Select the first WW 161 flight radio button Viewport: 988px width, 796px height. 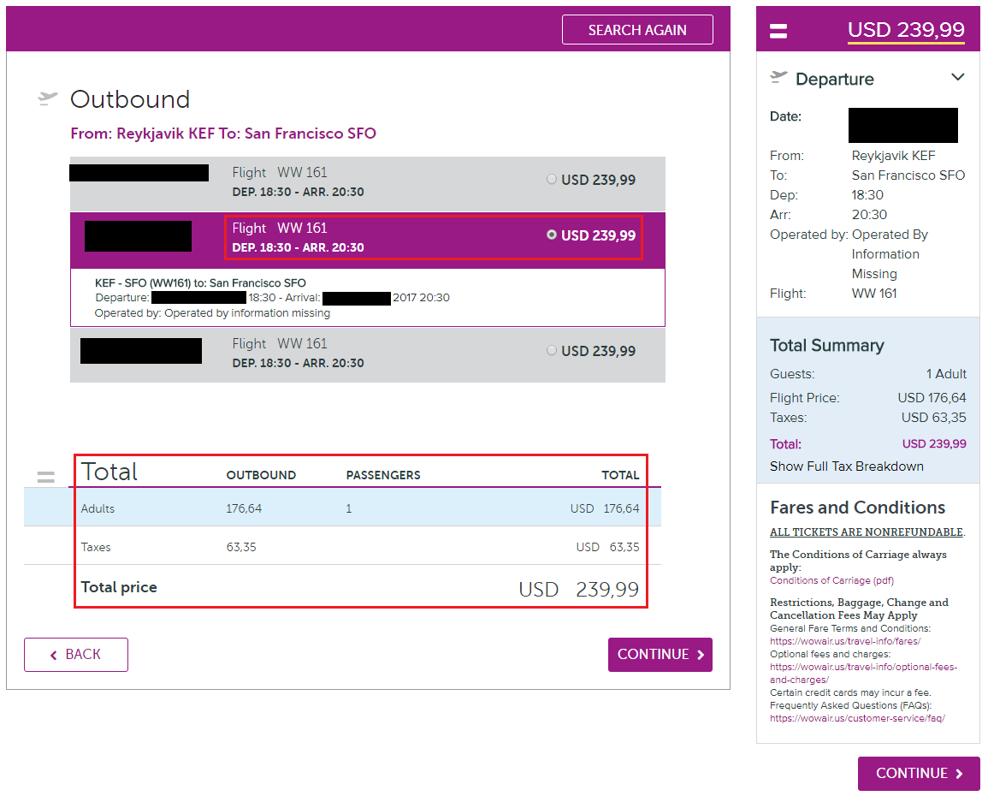pos(552,180)
